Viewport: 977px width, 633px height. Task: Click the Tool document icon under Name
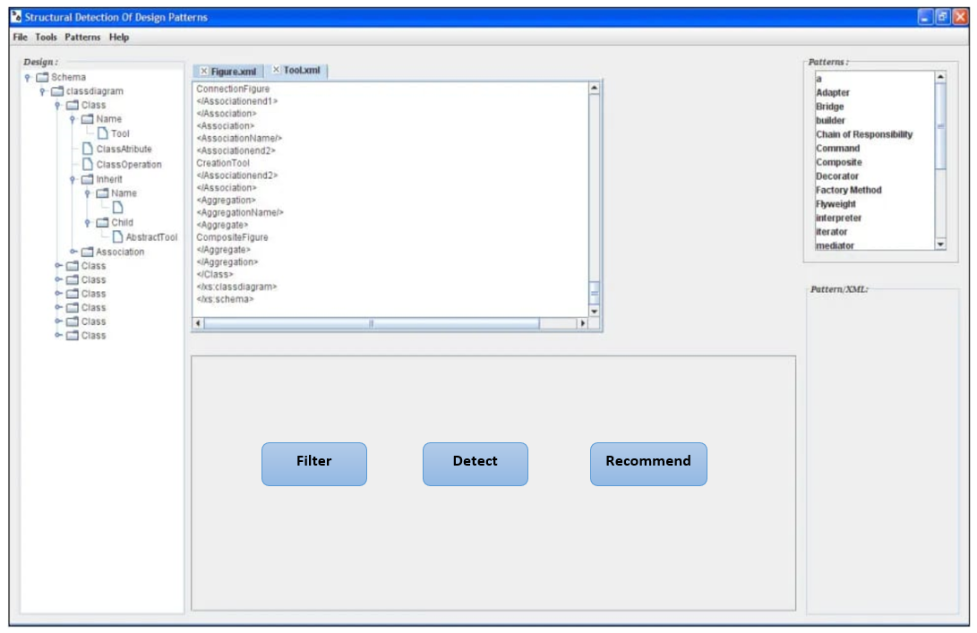point(102,133)
